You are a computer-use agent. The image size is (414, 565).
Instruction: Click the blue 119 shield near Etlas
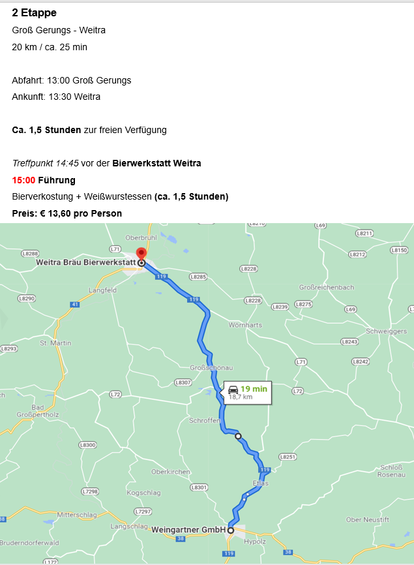[x=265, y=470]
